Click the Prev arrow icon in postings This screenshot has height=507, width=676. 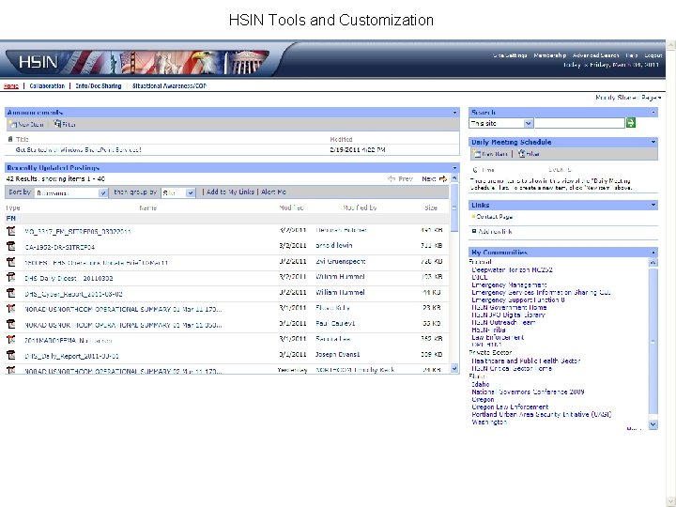click(x=392, y=179)
